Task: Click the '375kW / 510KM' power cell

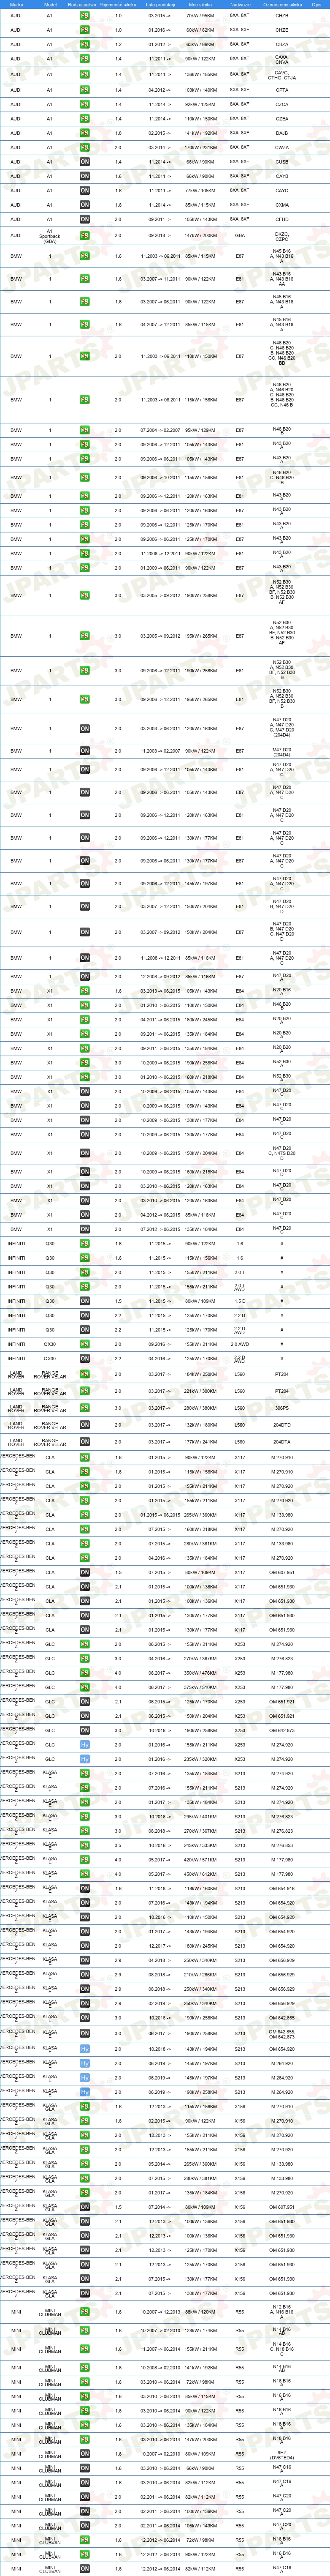Action: click(200, 1687)
